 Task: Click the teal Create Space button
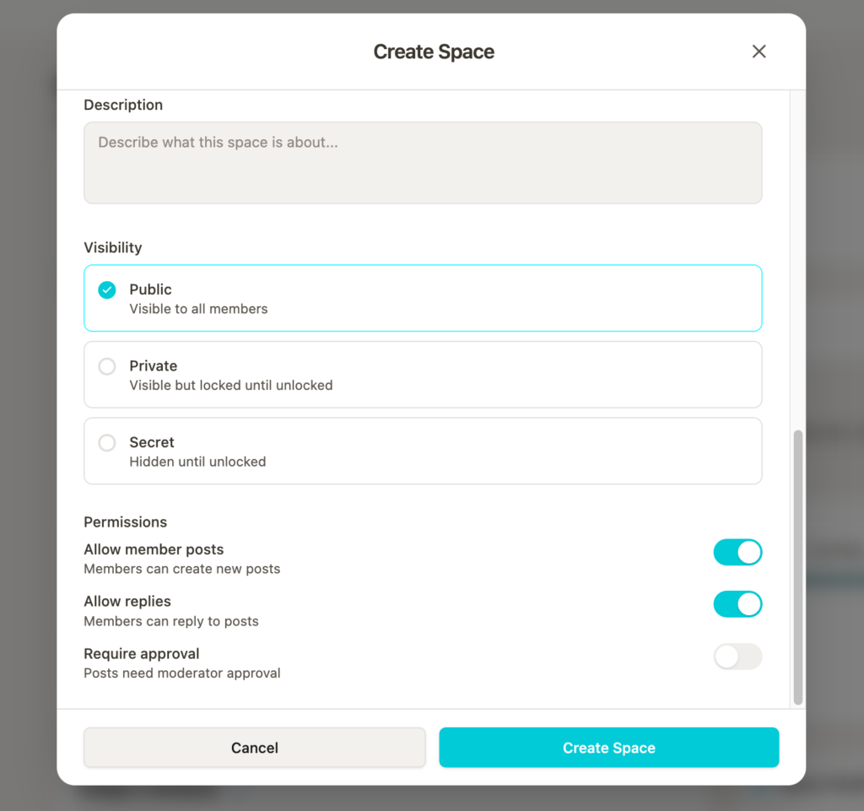(608, 748)
